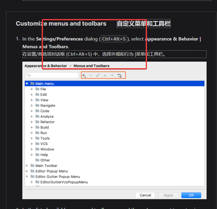217x209 pixels.
Task: Click inside the settings search field
Action: (x=52, y=75)
